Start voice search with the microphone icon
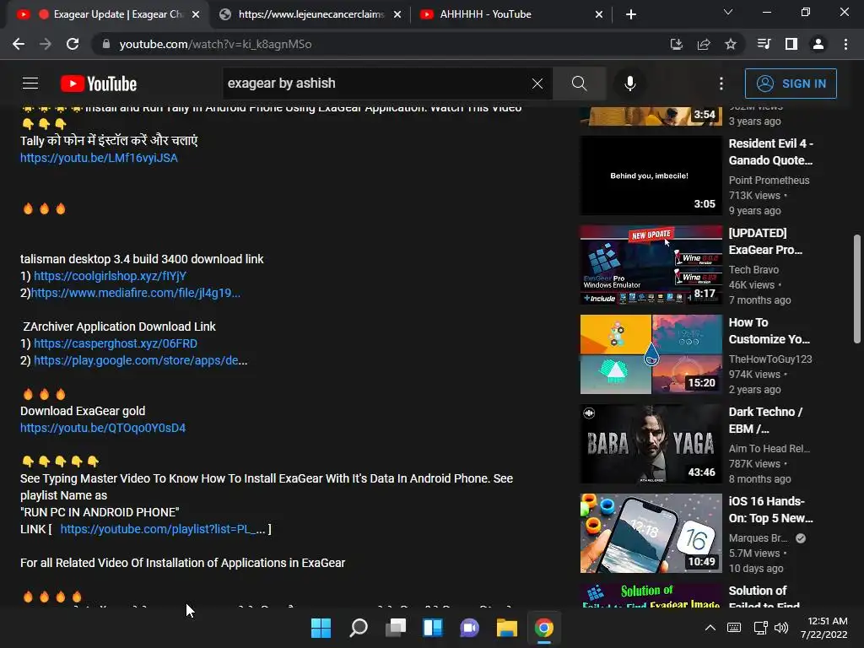Screen dimensions: 864x648 (x=629, y=84)
